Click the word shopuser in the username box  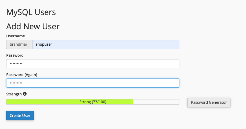tap(44, 44)
